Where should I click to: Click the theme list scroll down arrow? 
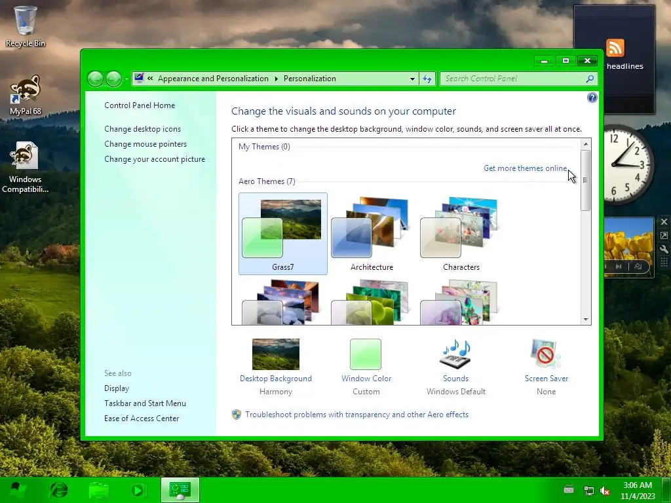tap(585, 320)
